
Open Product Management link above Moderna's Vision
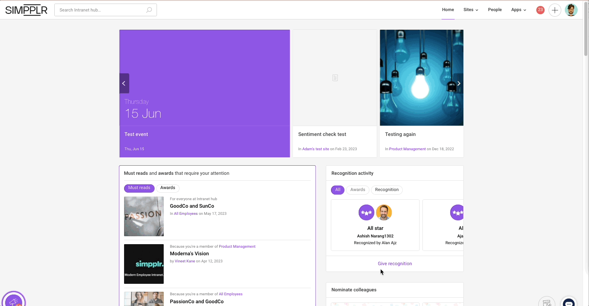point(237,247)
